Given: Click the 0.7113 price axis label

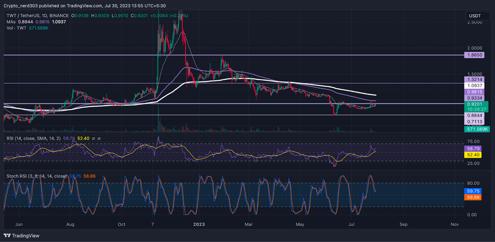Looking at the screenshot, I should pyautogui.click(x=475, y=122).
